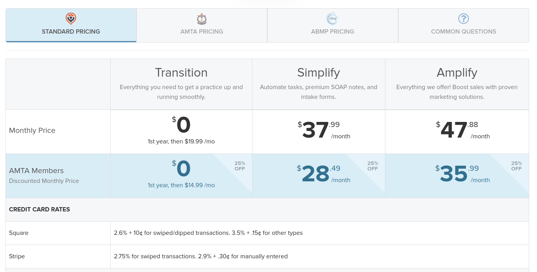537x272 pixels.
Task: Switch to the ABMP Pricing tab
Action: pyautogui.click(x=332, y=25)
